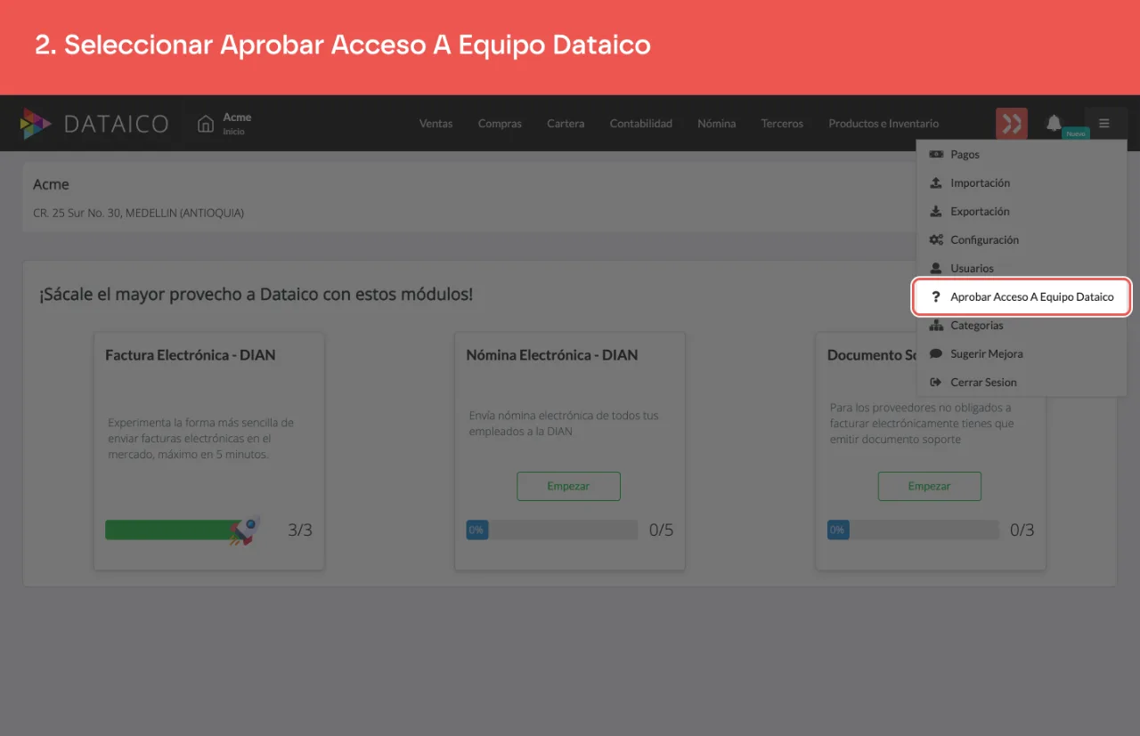Image resolution: width=1140 pixels, height=736 pixels.
Task: Choose Exportación in the dropdown menu
Action: click(1022, 211)
